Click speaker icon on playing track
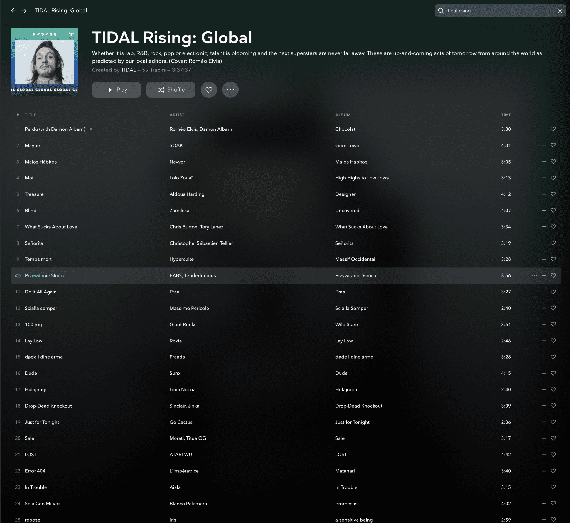This screenshot has width=570, height=523. 18,276
